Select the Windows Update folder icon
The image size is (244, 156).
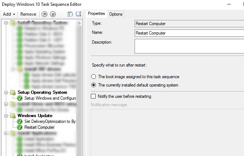pos(13,116)
